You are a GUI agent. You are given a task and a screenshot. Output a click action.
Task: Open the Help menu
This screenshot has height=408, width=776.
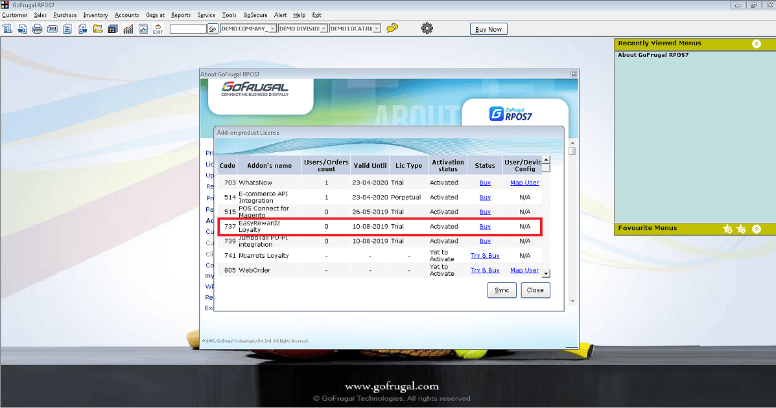click(x=299, y=15)
